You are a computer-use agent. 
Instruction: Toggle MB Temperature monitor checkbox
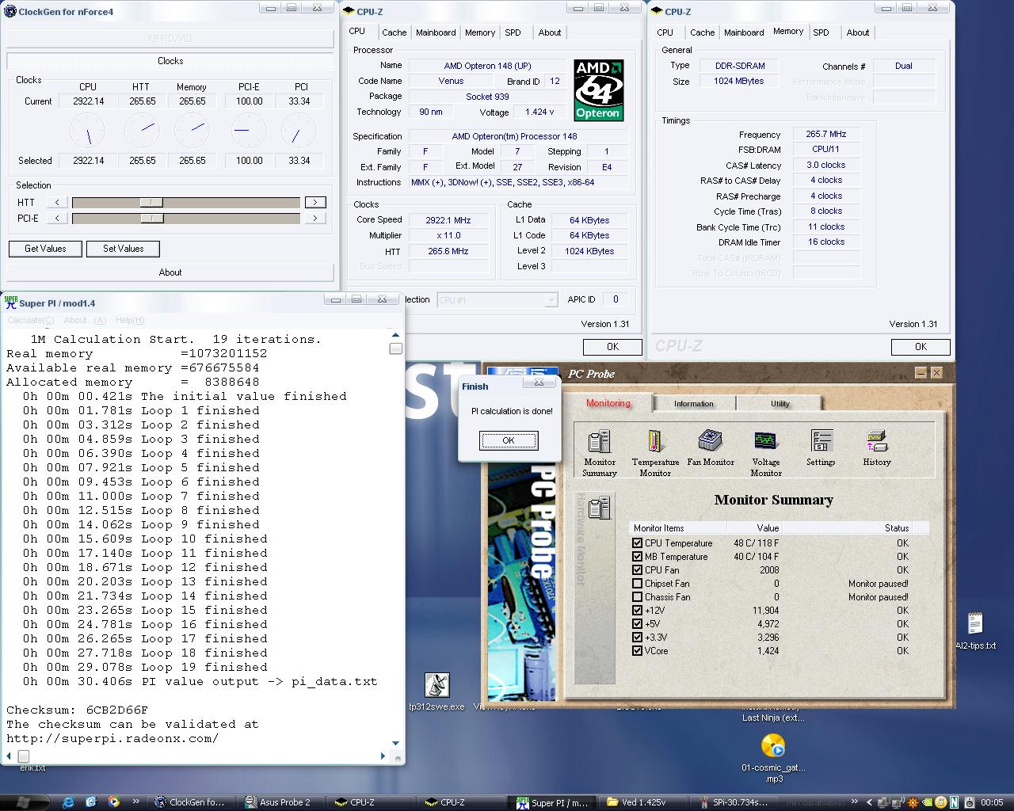pos(638,557)
